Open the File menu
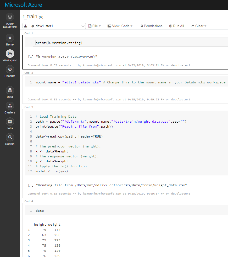Viewport: 228px width, 257px height. tap(94, 26)
